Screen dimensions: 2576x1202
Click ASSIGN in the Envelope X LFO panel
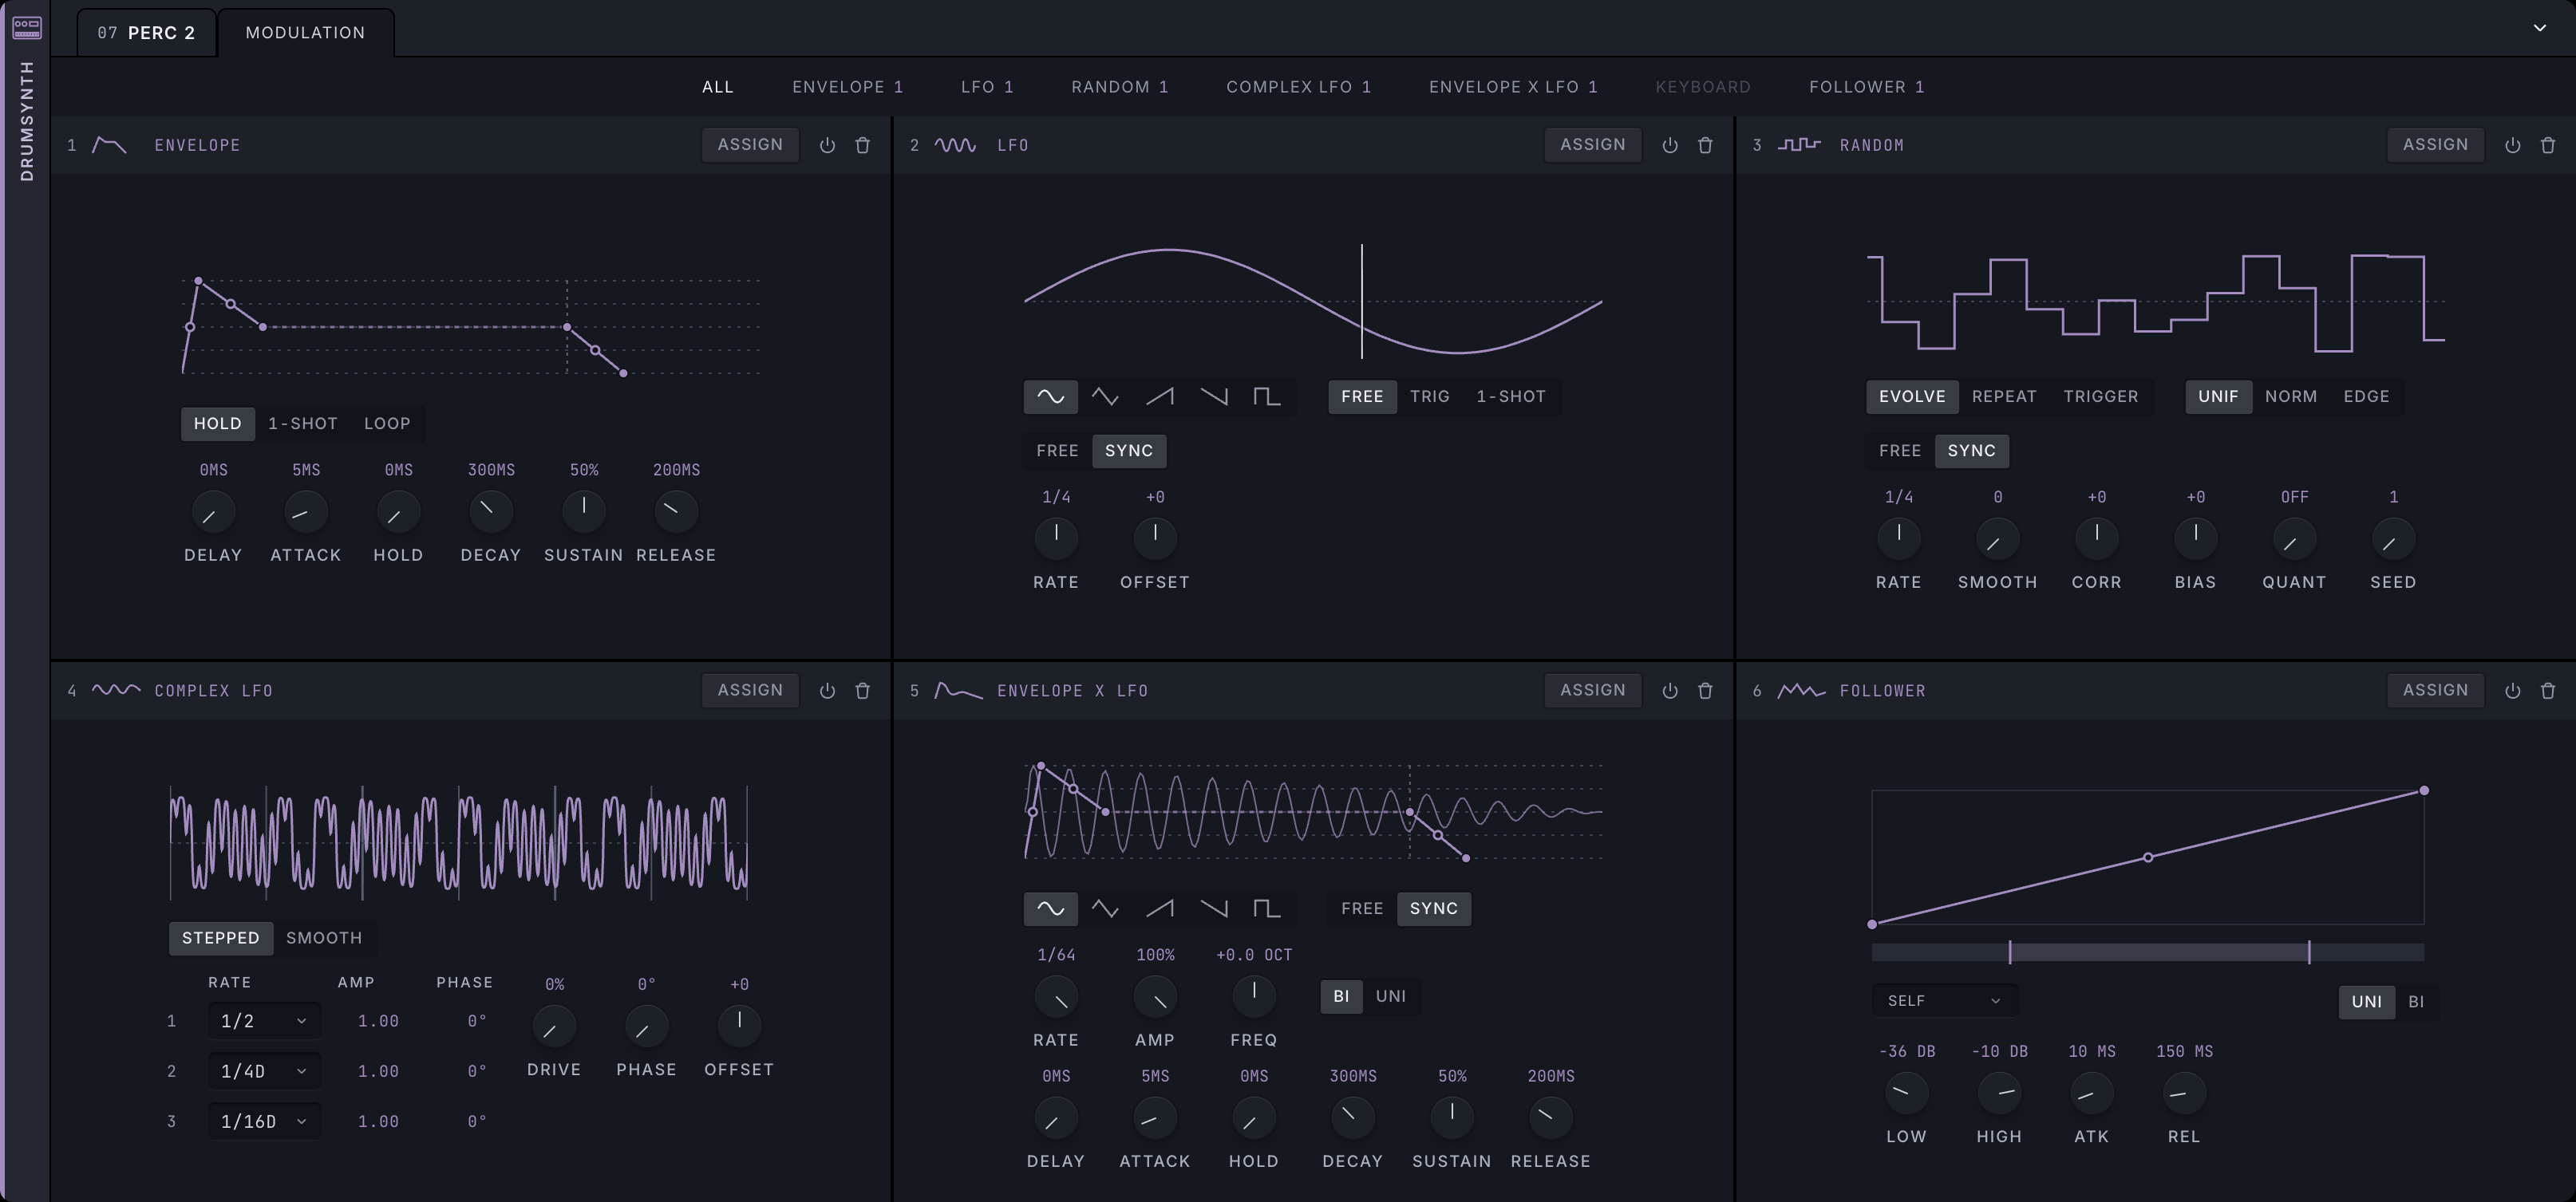(x=1592, y=691)
